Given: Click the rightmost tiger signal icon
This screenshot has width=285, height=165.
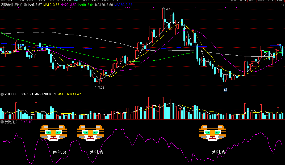Looking at the screenshot, I should [212, 133].
